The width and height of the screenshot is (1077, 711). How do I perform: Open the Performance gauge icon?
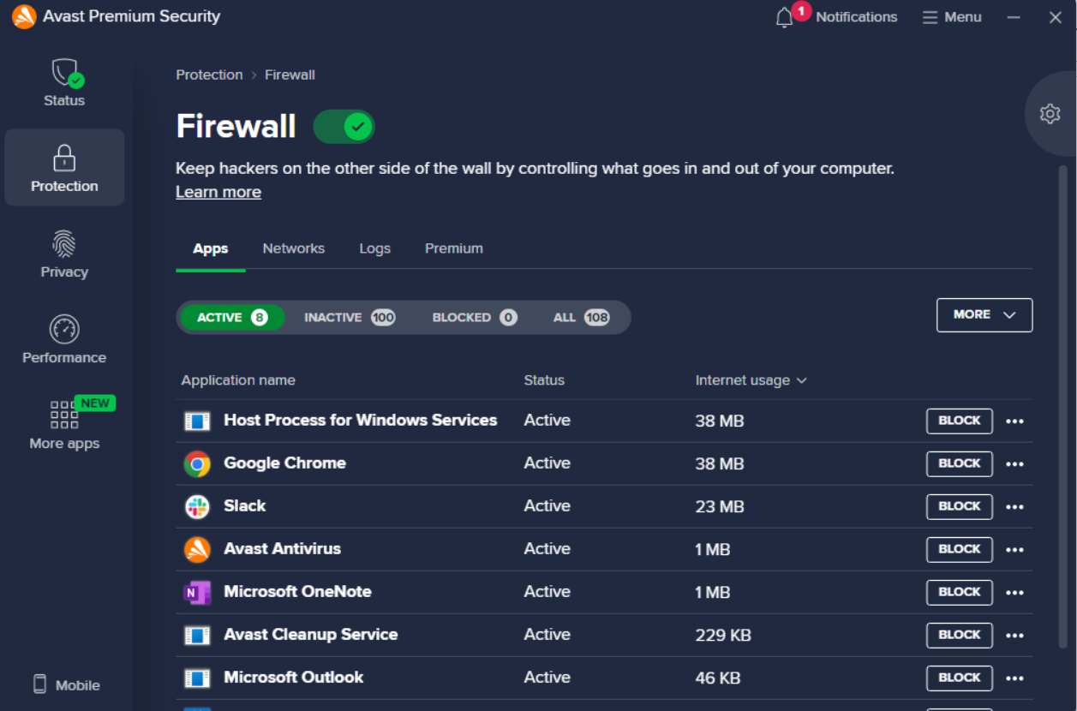point(64,330)
